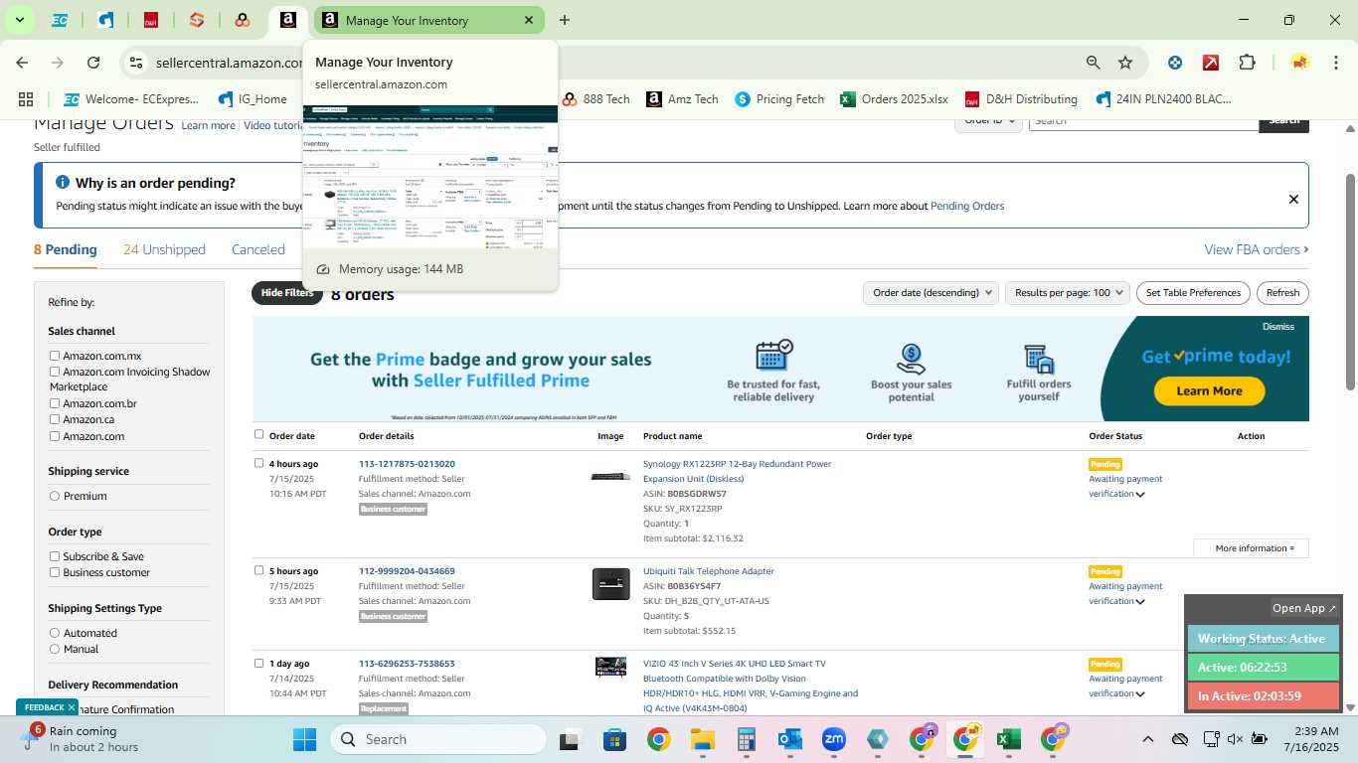Open the Pricing Fetch bookmark
The width and height of the screenshot is (1358, 763).
pyautogui.click(x=779, y=99)
